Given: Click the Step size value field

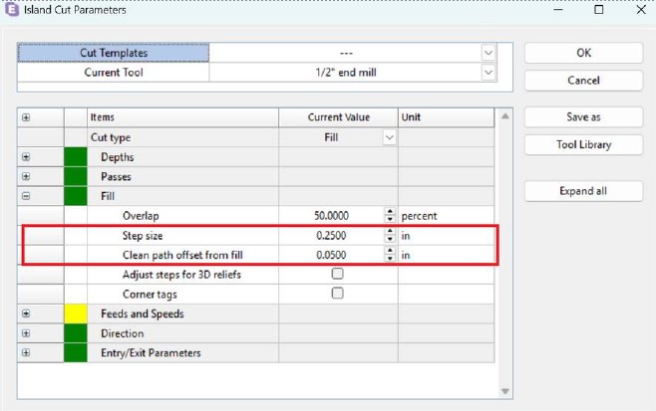Looking at the screenshot, I should tap(329, 236).
